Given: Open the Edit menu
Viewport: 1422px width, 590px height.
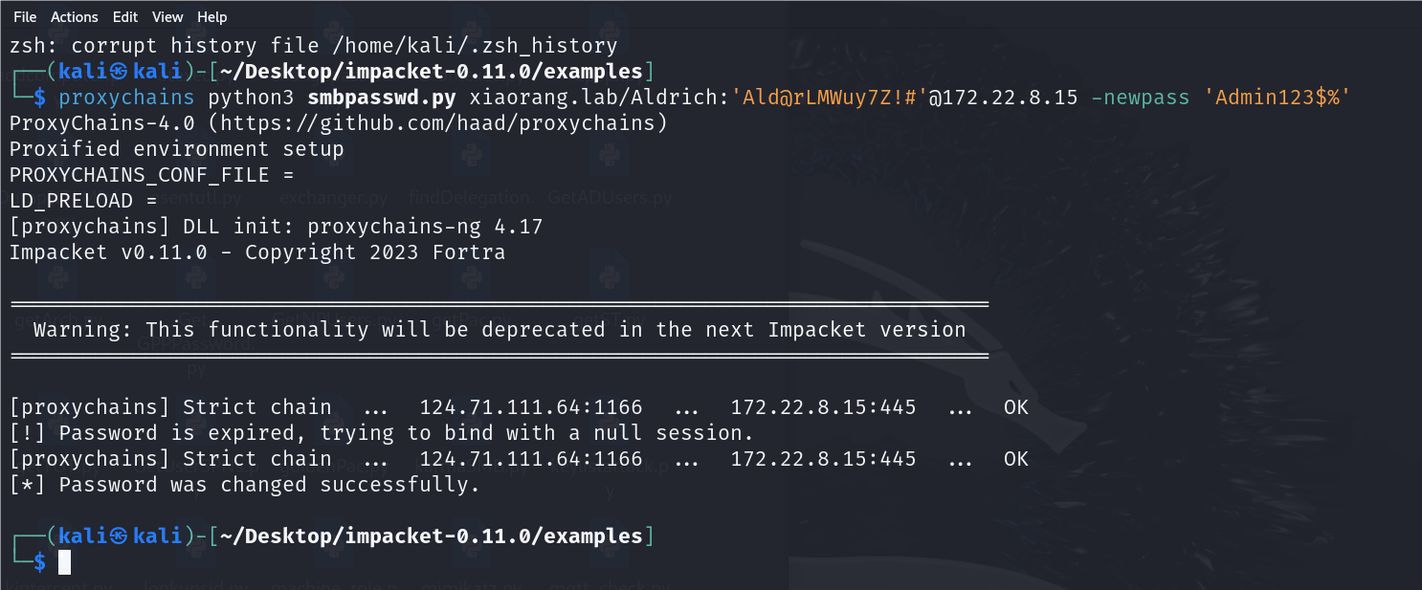Looking at the screenshot, I should pyautogui.click(x=125, y=17).
